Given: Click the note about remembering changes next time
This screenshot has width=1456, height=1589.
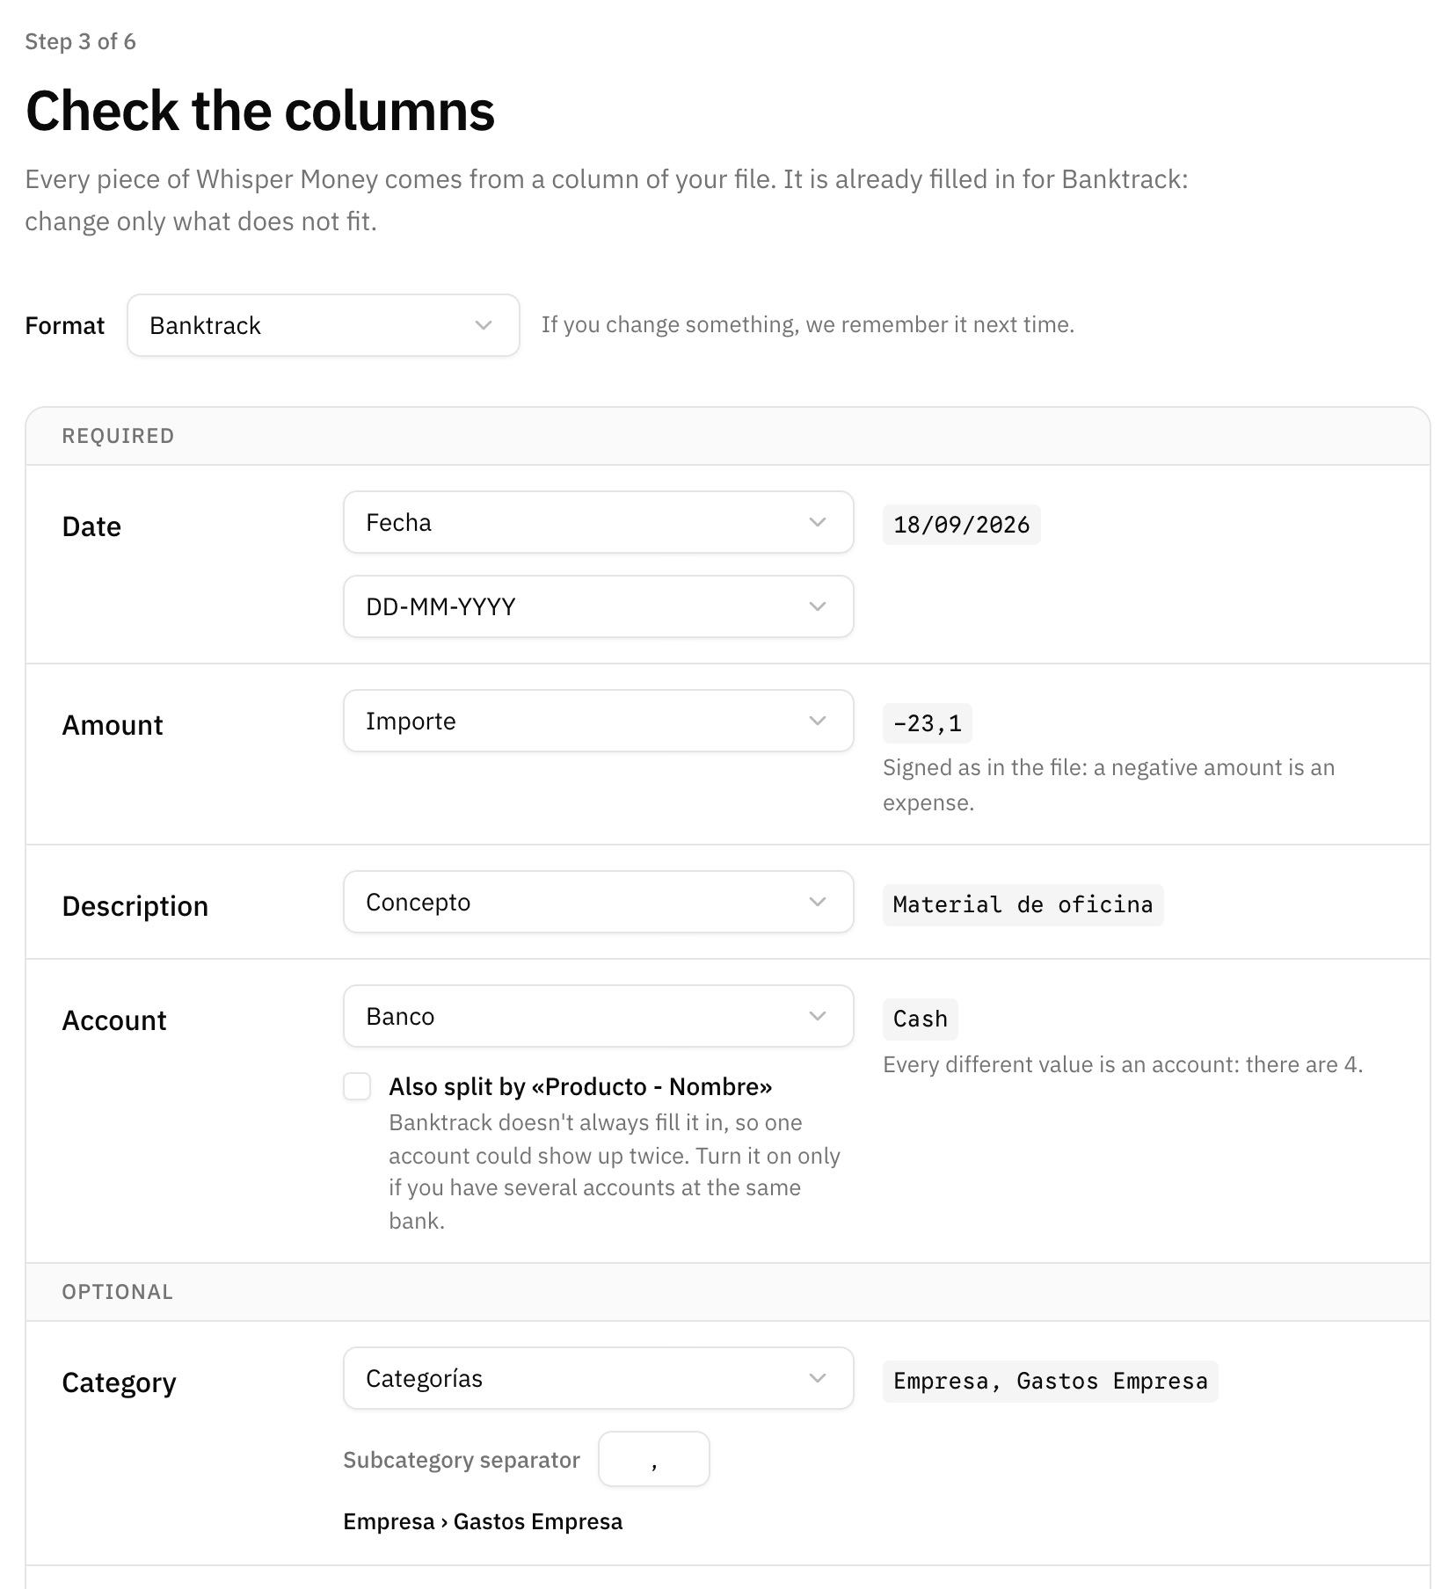Looking at the screenshot, I should point(808,324).
